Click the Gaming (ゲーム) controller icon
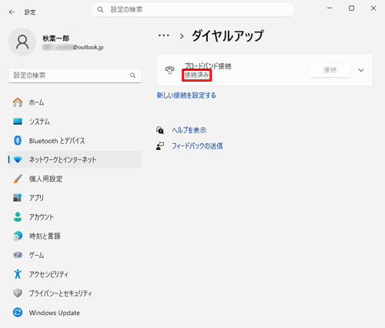This screenshot has width=385, height=328. (18, 255)
